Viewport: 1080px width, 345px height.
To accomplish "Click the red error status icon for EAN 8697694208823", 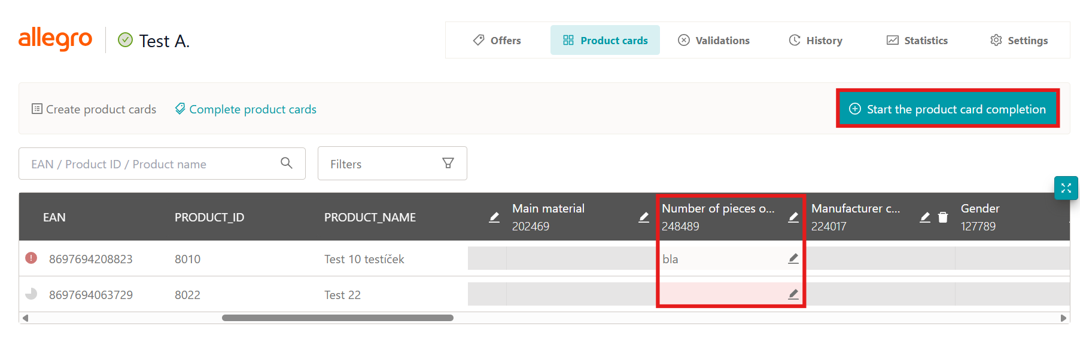I will pos(31,258).
